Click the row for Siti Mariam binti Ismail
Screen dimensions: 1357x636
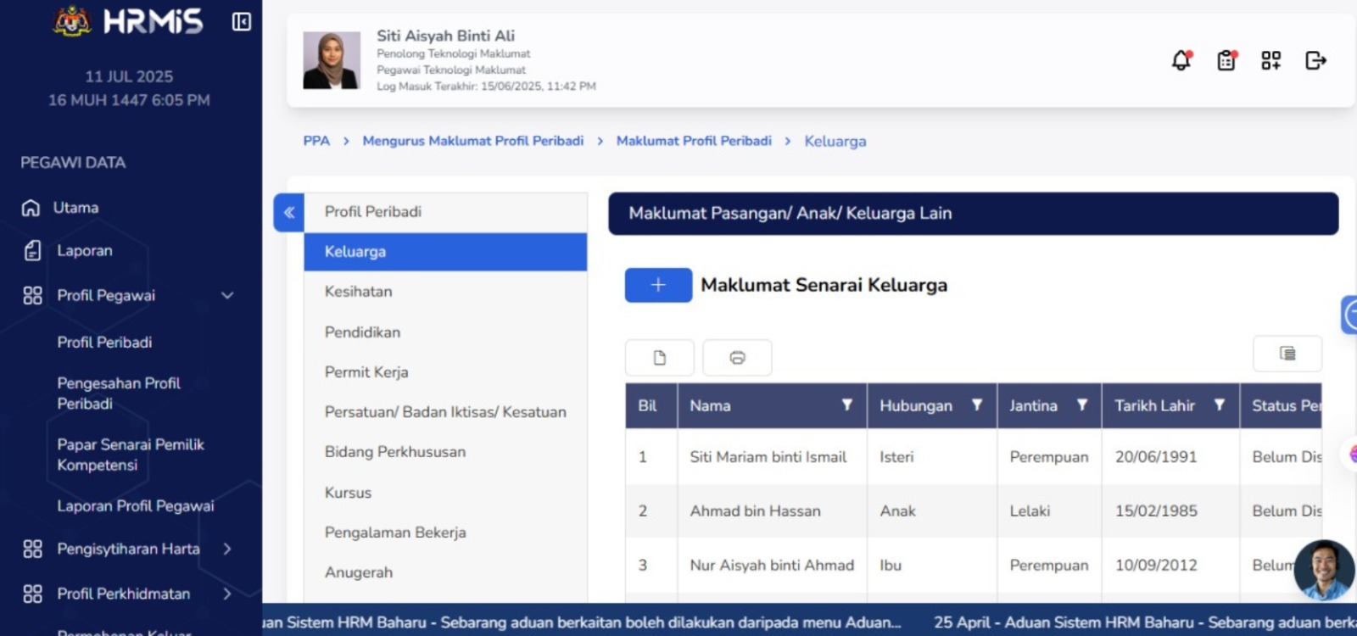(x=974, y=457)
